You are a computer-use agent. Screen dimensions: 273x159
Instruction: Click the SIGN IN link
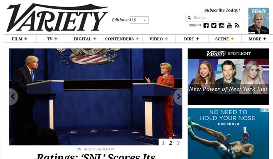[x=194, y=25]
